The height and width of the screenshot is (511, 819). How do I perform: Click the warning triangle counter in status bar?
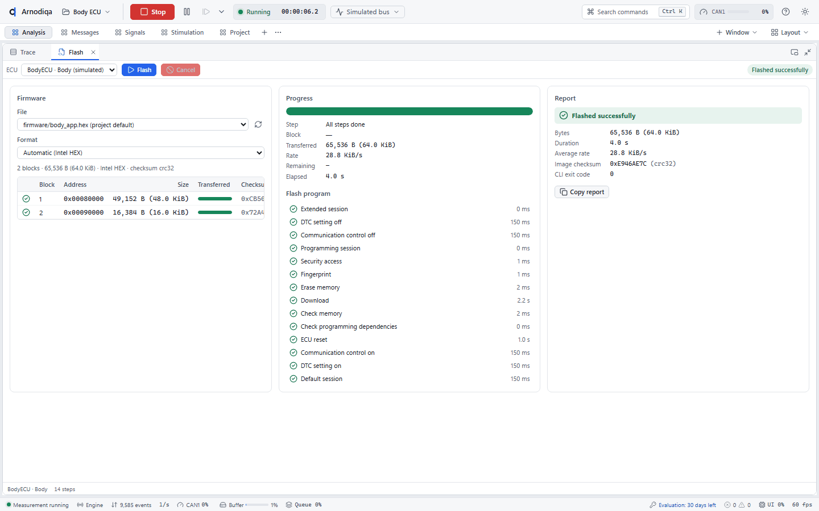(745, 505)
